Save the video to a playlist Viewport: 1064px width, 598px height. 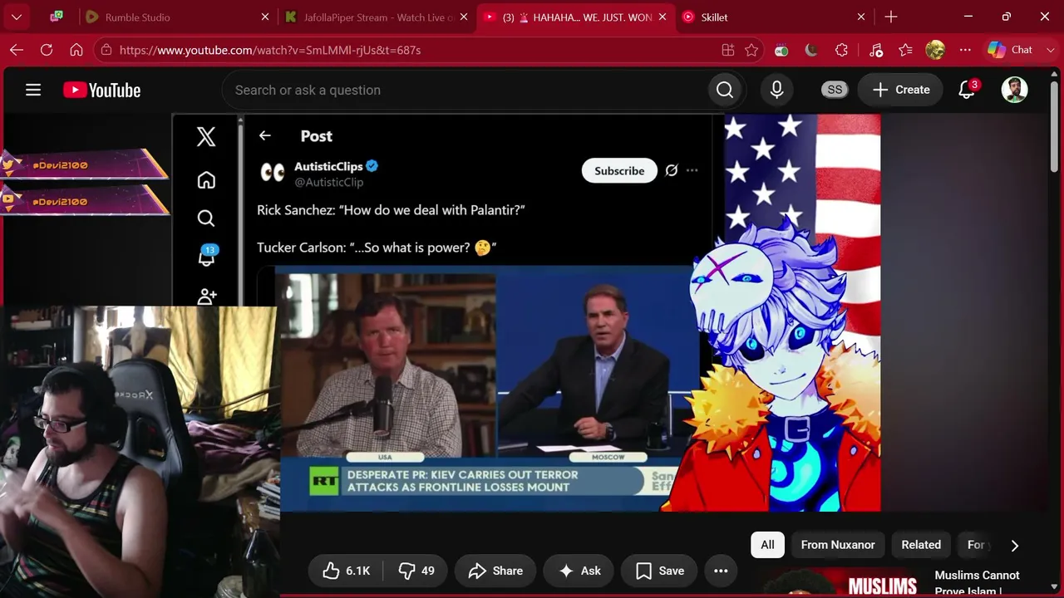point(660,571)
